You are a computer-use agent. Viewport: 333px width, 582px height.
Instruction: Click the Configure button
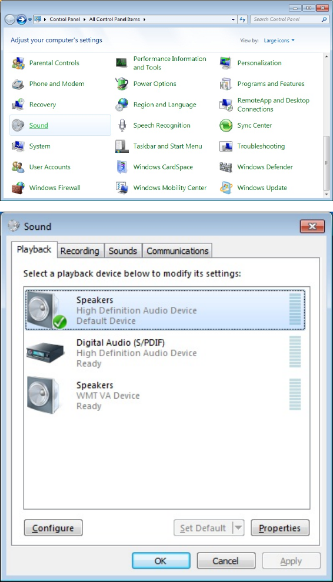(x=53, y=528)
